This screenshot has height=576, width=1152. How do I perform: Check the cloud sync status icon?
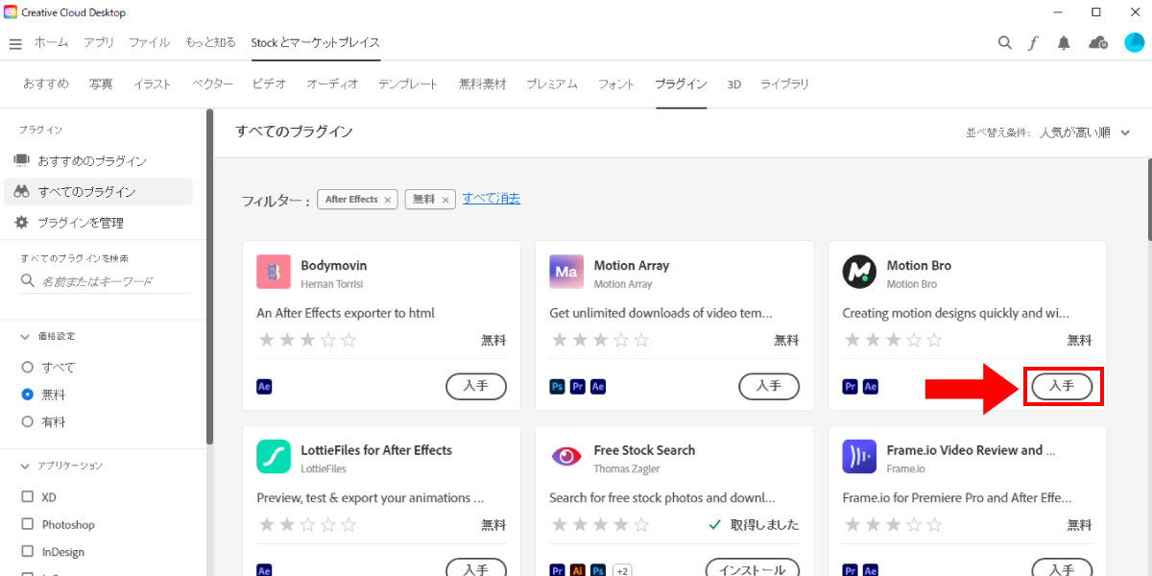[1097, 43]
